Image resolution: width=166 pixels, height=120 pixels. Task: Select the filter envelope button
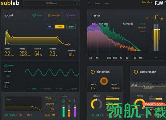point(60,27)
